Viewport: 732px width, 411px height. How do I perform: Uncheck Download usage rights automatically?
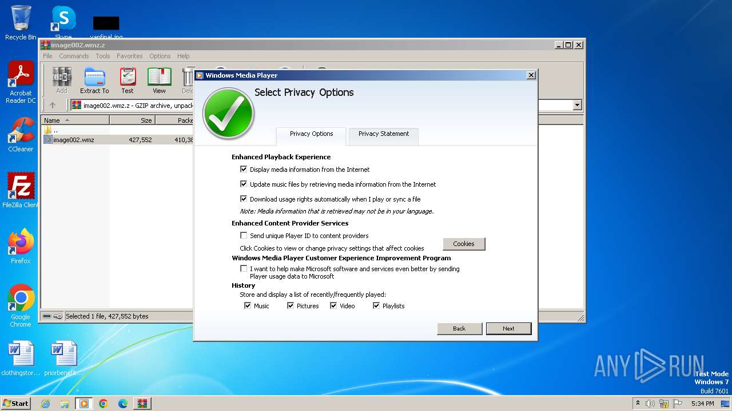244,199
